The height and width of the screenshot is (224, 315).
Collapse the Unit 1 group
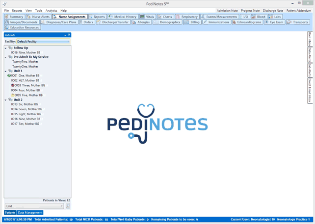pos(5,71)
